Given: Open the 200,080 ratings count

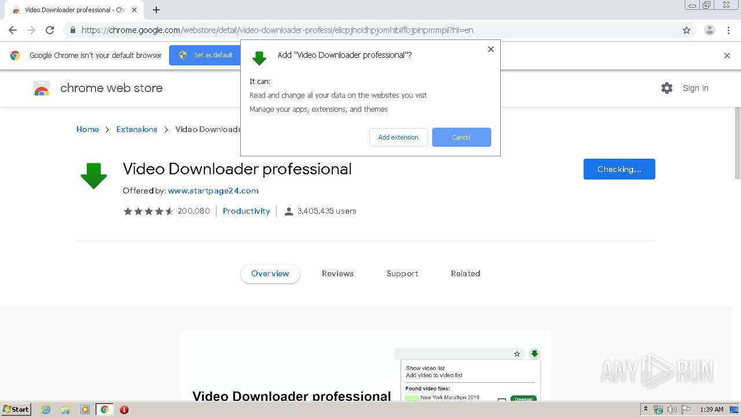Looking at the screenshot, I should click(193, 211).
